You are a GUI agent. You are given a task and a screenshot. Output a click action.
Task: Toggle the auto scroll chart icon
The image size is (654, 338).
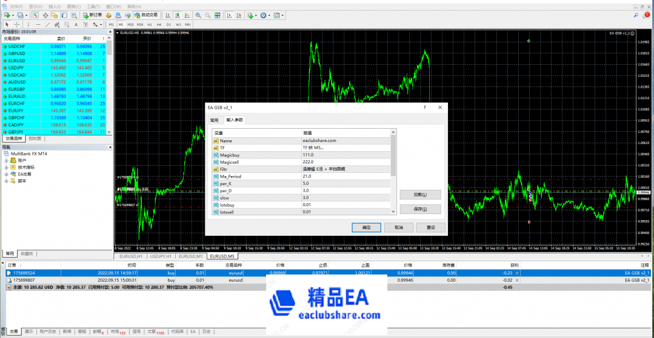pyautogui.click(x=229, y=15)
